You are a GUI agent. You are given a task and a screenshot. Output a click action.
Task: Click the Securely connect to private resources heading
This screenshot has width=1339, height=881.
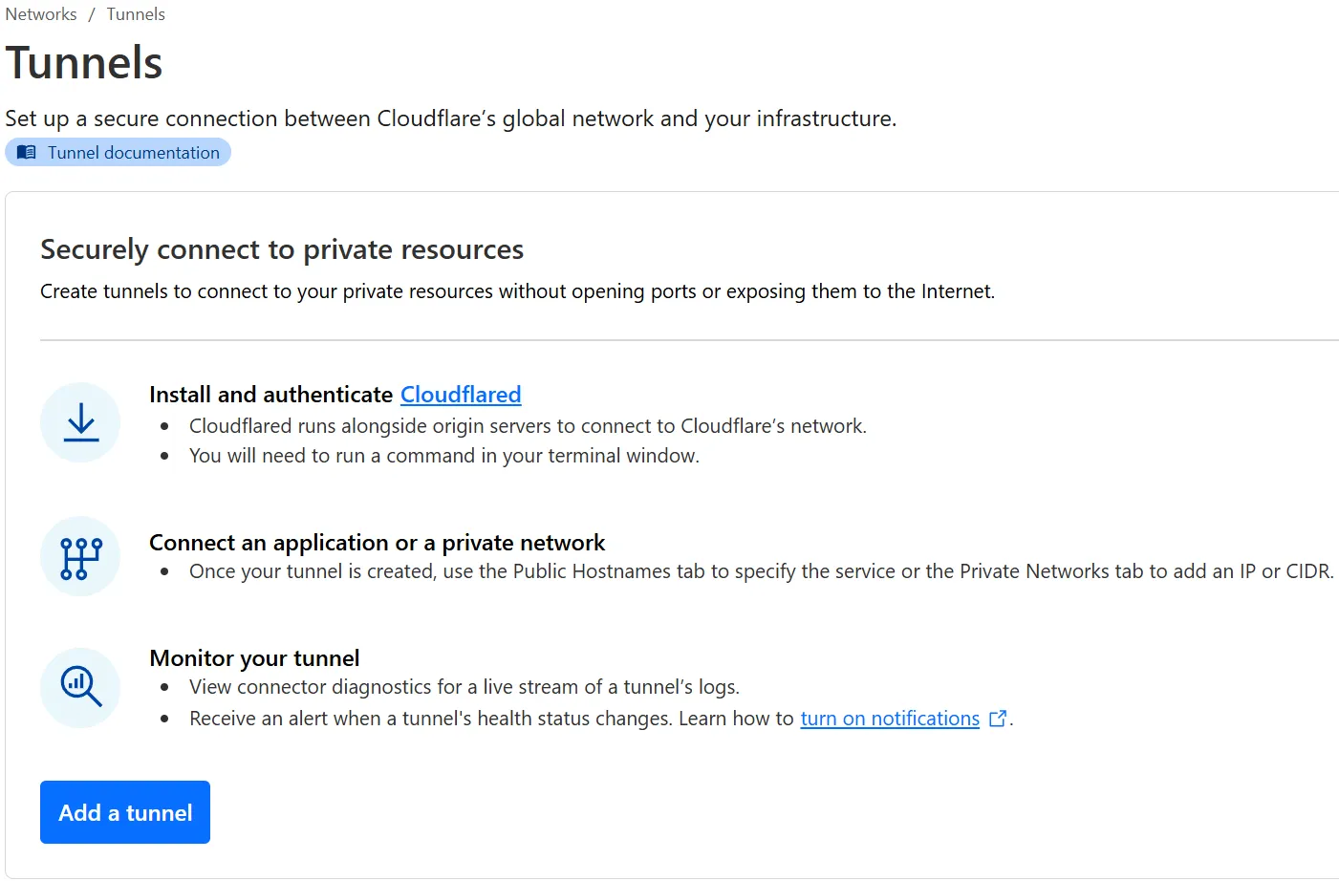tap(281, 249)
